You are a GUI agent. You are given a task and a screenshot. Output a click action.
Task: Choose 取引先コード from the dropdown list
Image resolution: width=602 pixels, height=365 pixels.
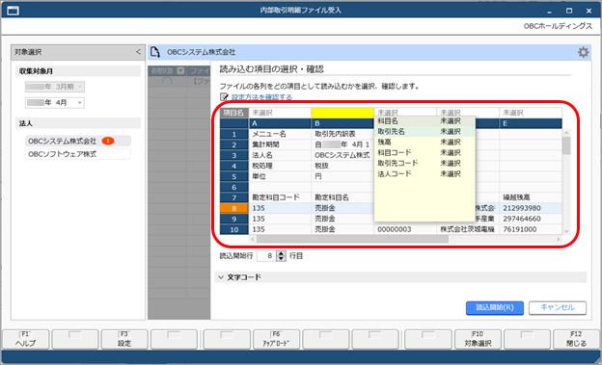tap(424, 164)
